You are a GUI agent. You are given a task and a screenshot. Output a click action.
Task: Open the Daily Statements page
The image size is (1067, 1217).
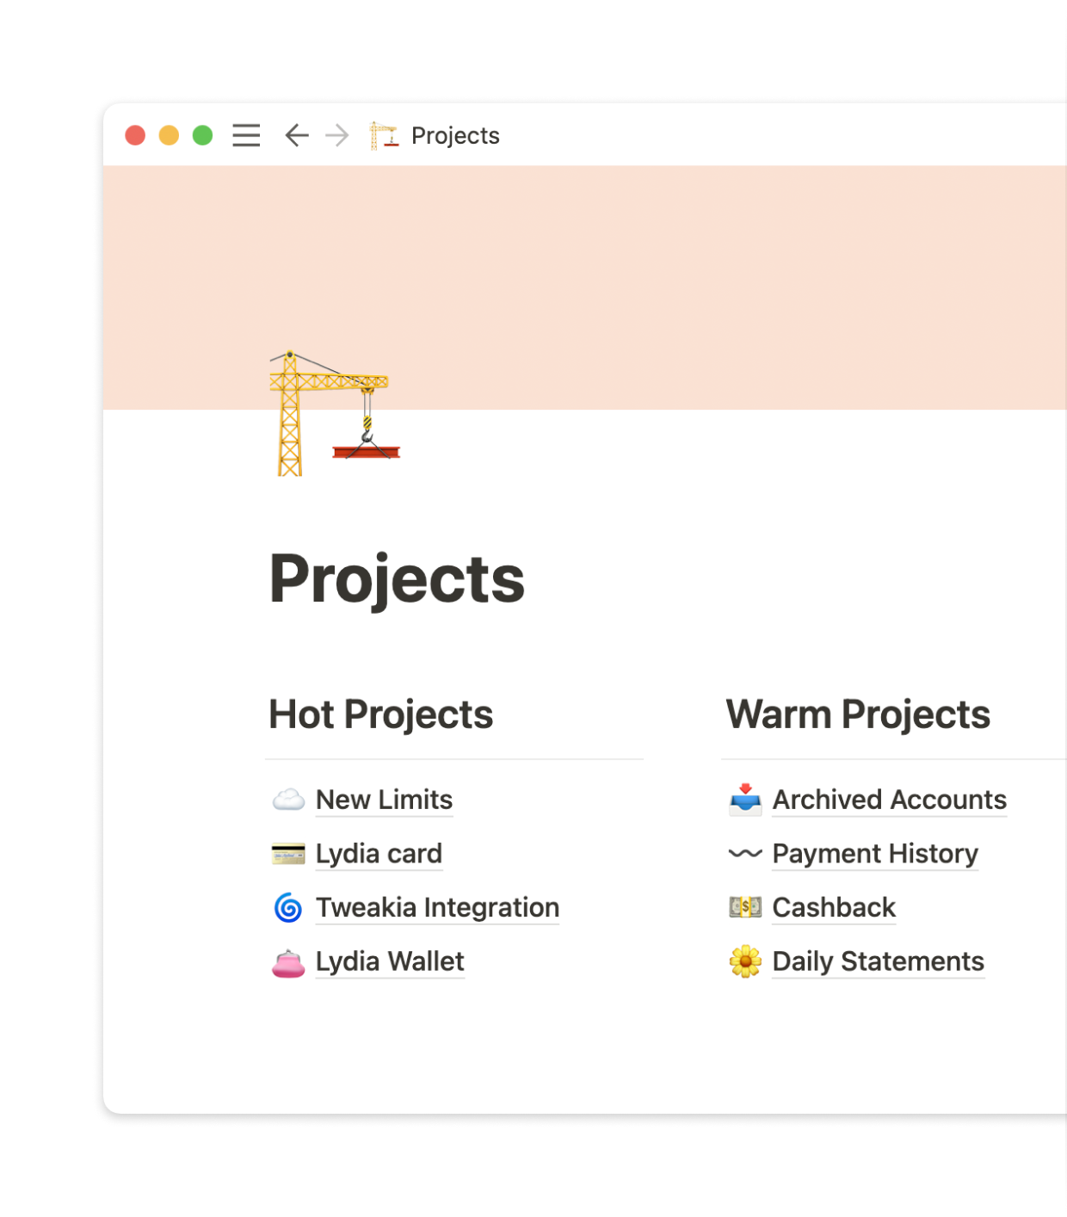878,962
